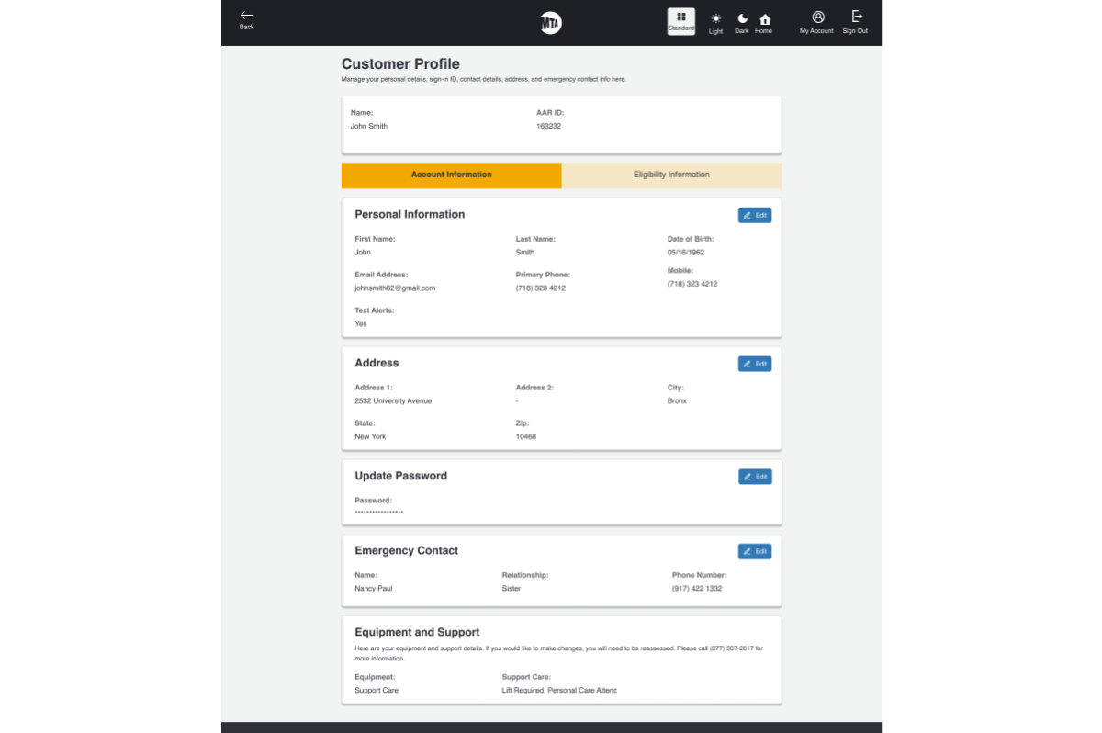Open My Account profile icon
1102x733 pixels.
tap(817, 17)
